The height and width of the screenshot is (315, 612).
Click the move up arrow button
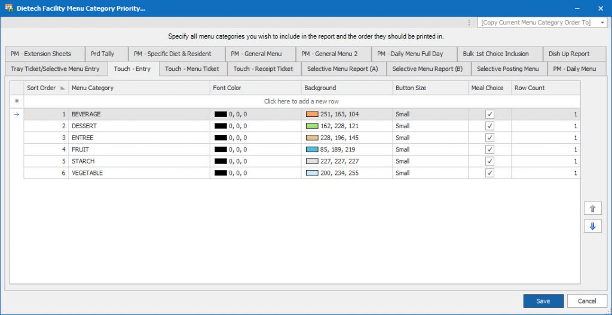click(x=592, y=208)
